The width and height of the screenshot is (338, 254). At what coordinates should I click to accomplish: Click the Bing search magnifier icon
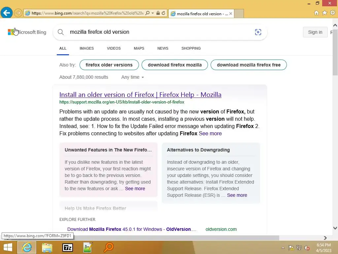[x=61, y=32]
